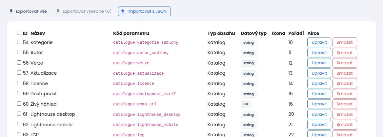Click the string badge in Kategorie row
This screenshot has width=383, height=137.
249,43
